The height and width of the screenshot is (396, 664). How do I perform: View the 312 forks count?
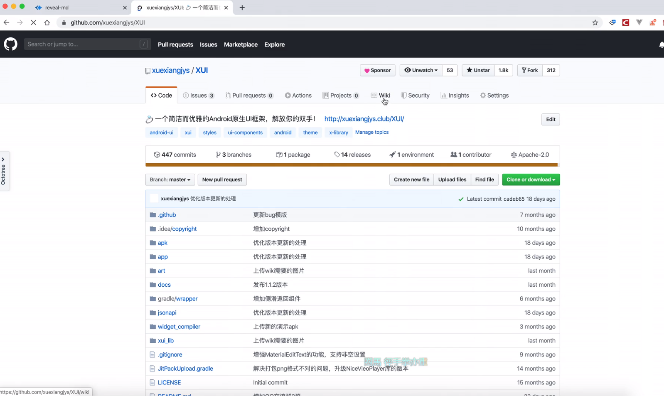pyautogui.click(x=551, y=70)
